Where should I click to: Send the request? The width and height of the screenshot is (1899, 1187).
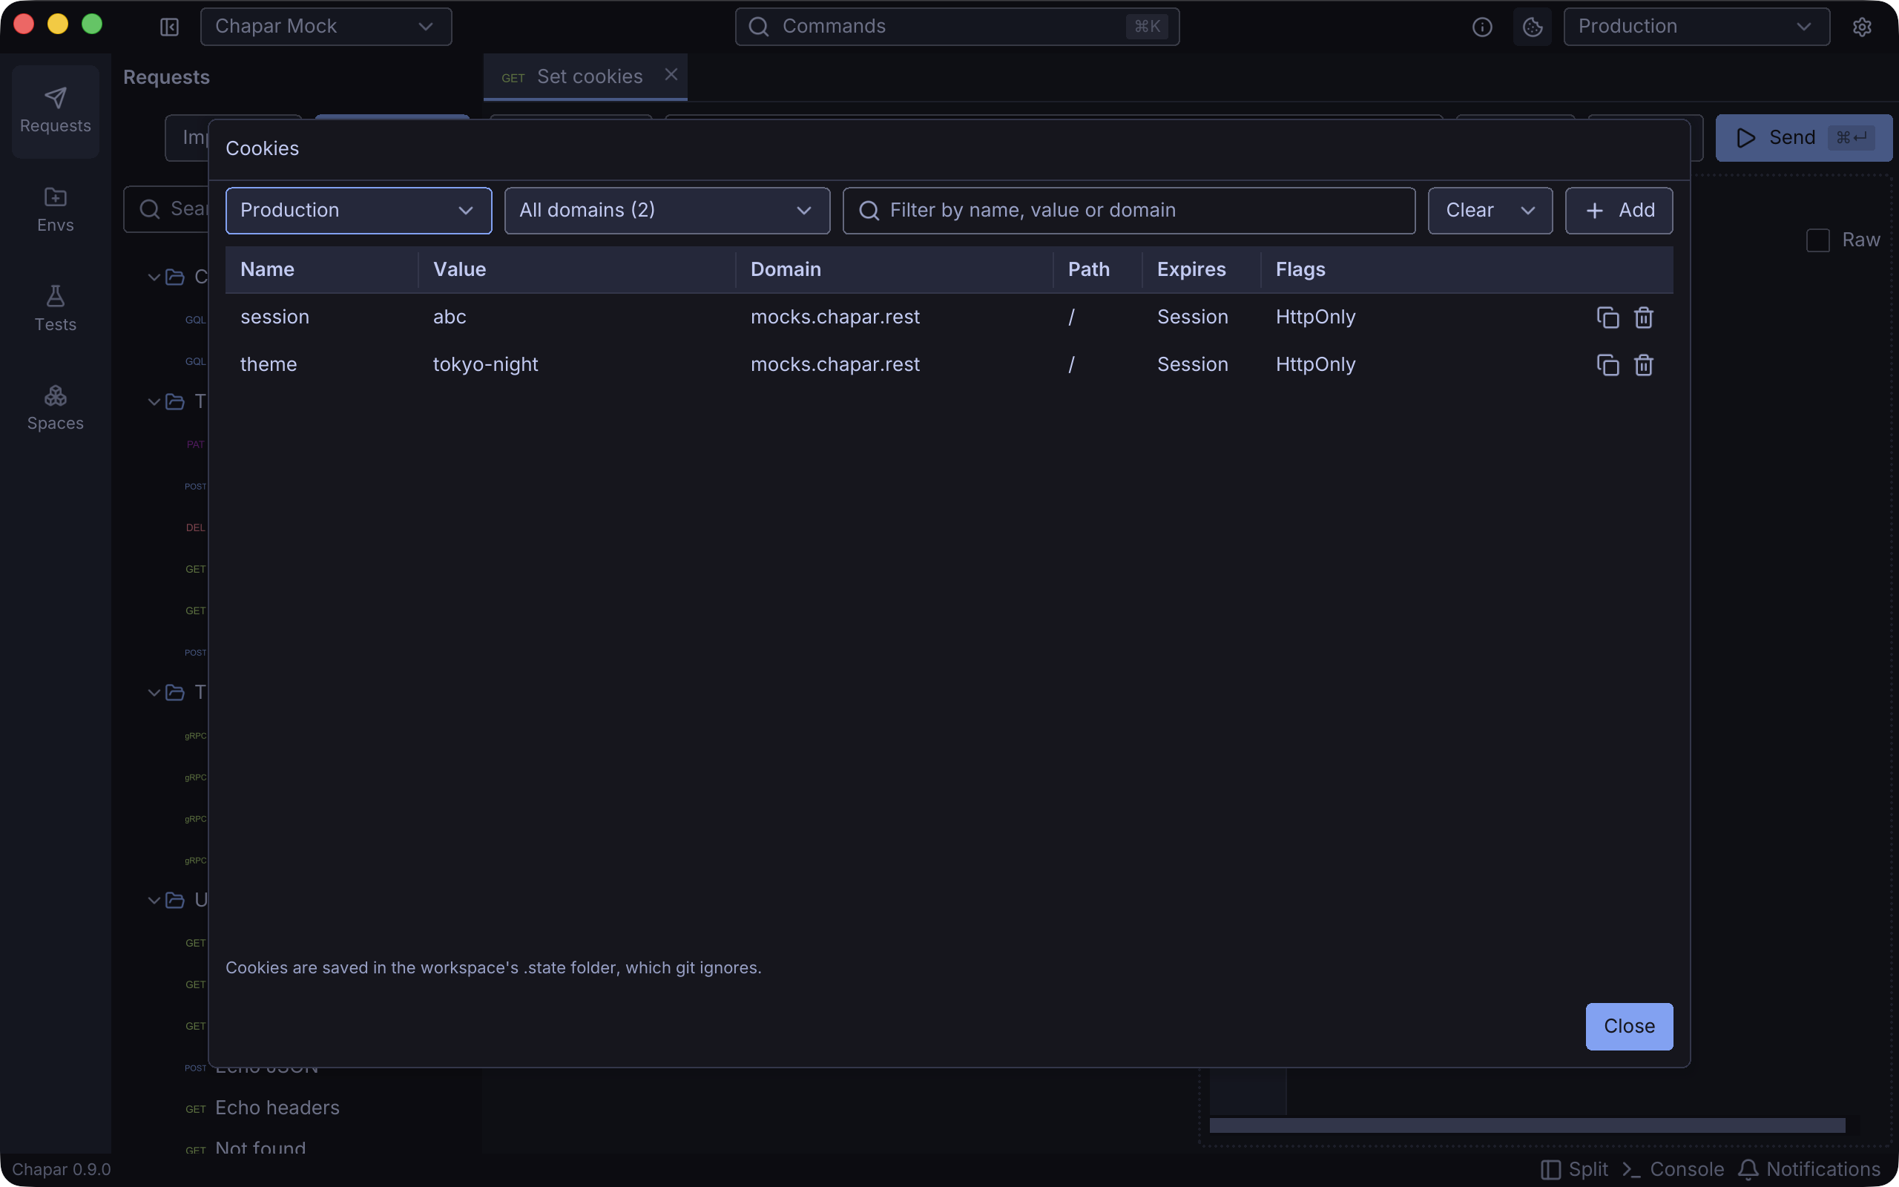1803,138
